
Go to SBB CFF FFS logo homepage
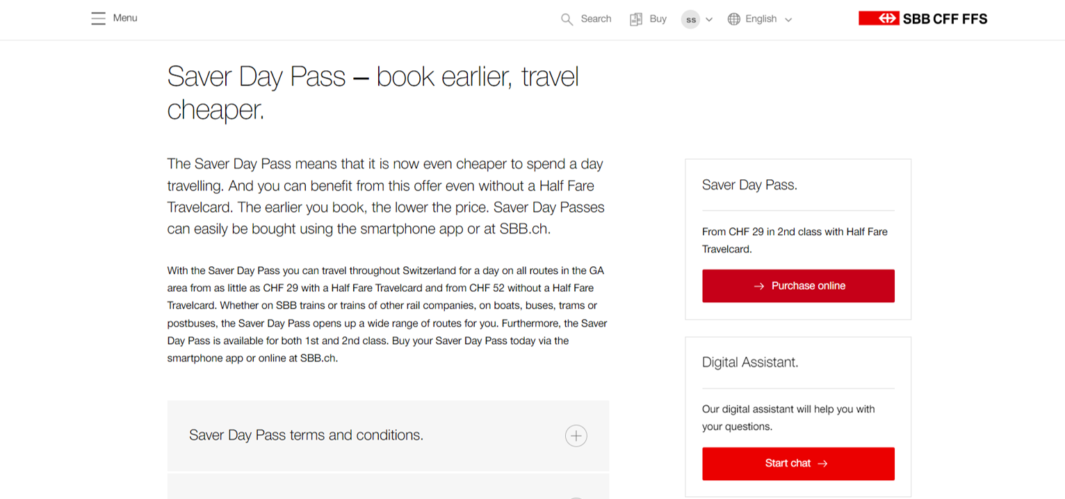coord(923,19)
